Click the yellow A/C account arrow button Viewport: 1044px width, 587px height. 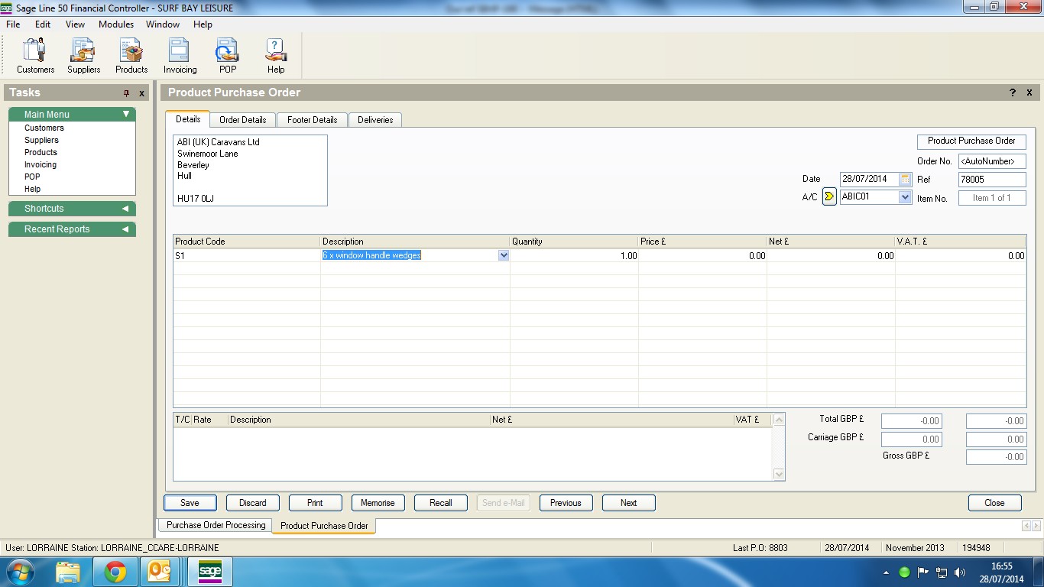click(829, 197)
